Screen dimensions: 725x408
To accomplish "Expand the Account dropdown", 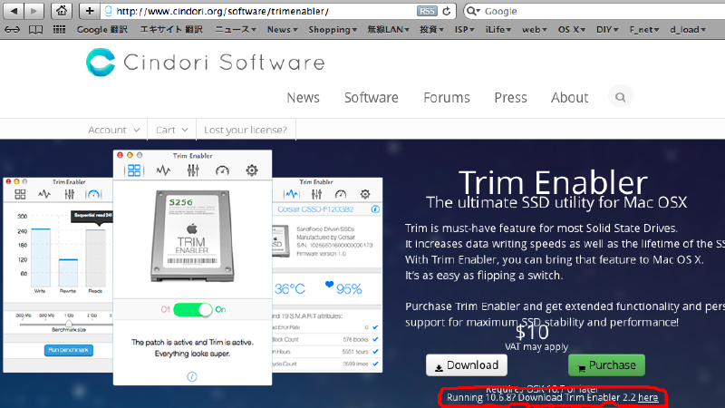I will pyautogui.click(x=114, y=130).
